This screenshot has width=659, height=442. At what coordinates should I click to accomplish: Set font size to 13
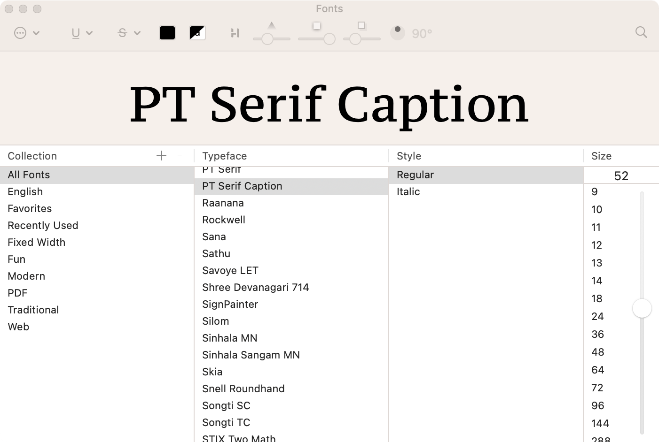coord(596,263)
